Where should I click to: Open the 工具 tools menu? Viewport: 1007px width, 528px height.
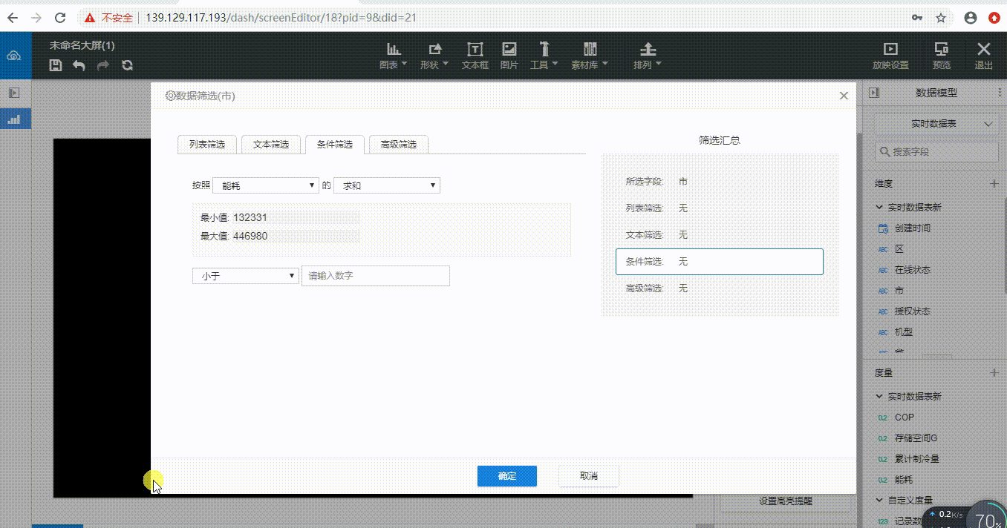544,56
